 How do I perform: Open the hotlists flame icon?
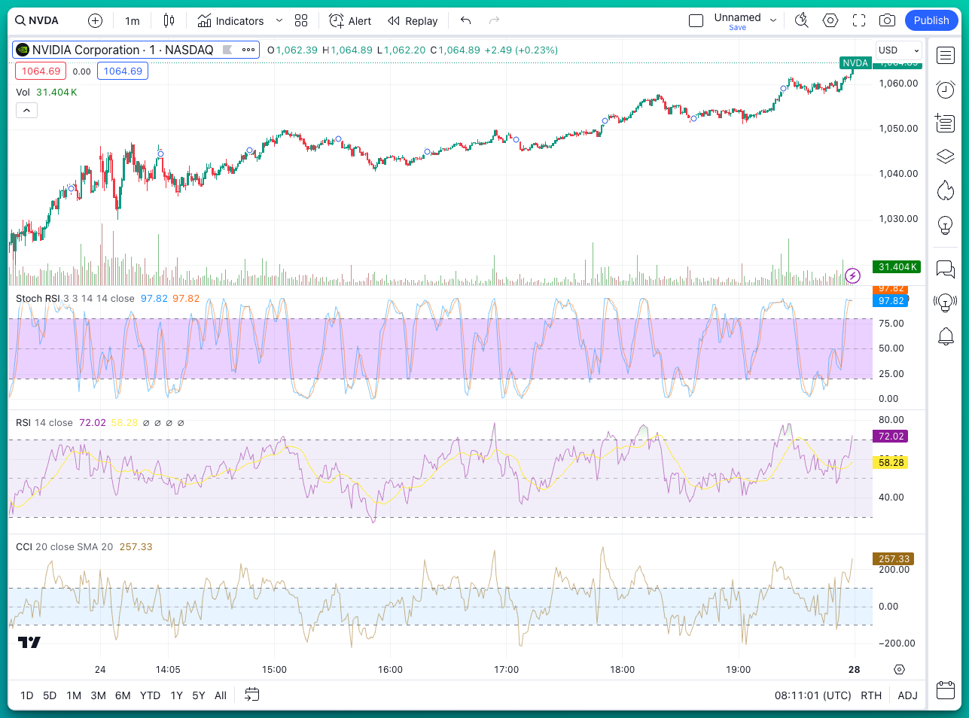946,190
